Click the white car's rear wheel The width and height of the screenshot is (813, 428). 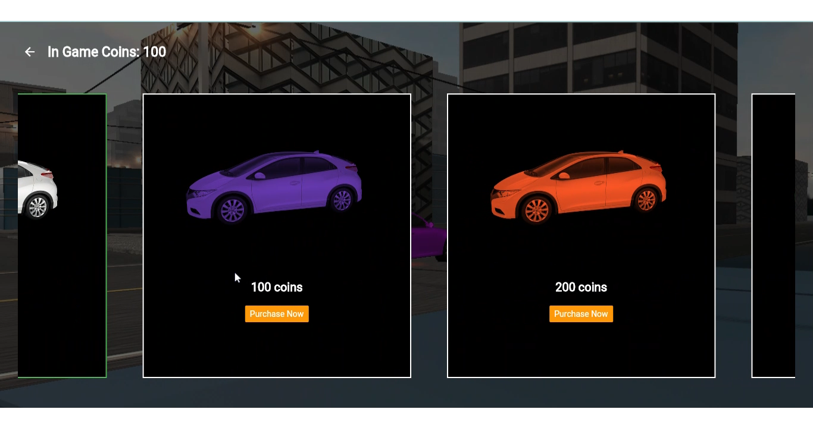click(x=37, y=206)
